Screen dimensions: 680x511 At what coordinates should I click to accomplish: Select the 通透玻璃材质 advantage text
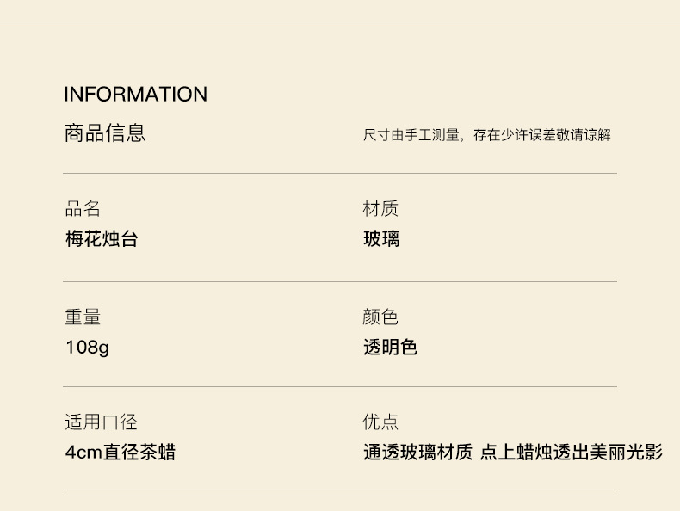pyautogui.click(x=417, y=453)
